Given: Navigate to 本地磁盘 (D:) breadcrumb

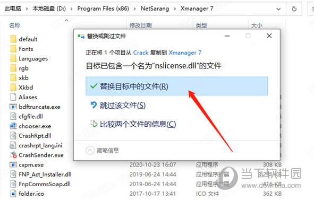Looking at the screenshot, I should pyautogui.click(x=49, y=8).
